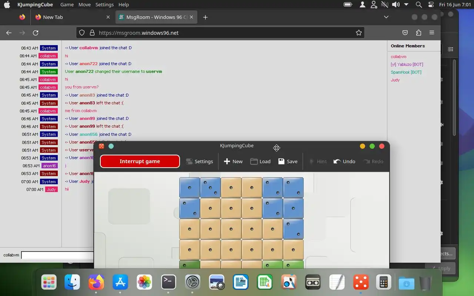The width and height of the screenshot is (474, 296).
Task: Open the Firefox extensions puzzle icon
Action: [418, 33]
